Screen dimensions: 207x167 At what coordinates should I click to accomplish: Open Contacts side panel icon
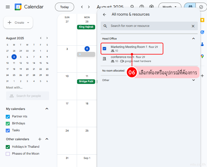point(202,44)
